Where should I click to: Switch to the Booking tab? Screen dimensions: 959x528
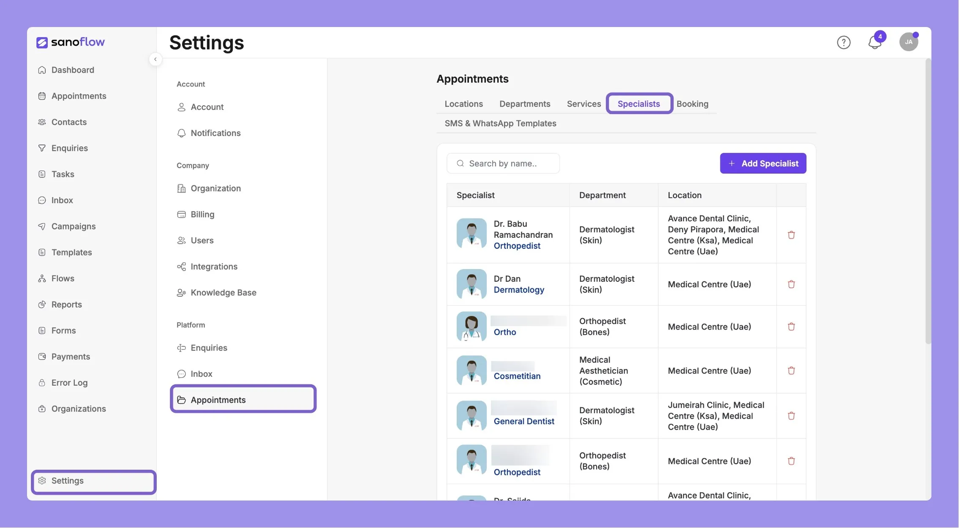tap(692, 104)
